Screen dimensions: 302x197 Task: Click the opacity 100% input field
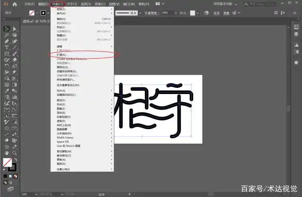pyautogui.click(x=167, y=13)
